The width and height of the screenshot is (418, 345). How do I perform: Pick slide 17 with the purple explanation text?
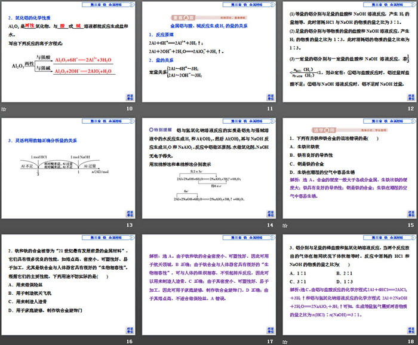pos(208,284)
